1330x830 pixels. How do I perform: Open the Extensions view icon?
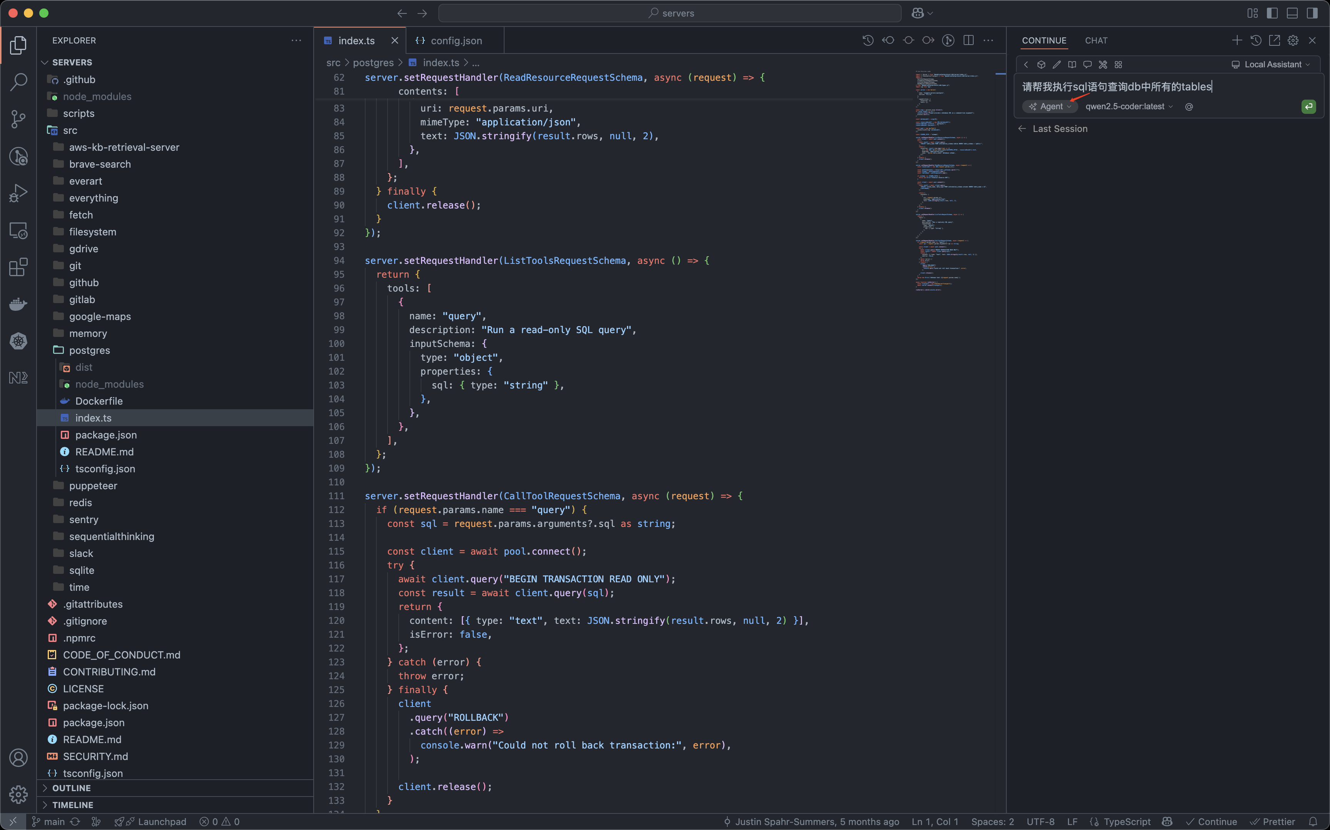(18, 267)
